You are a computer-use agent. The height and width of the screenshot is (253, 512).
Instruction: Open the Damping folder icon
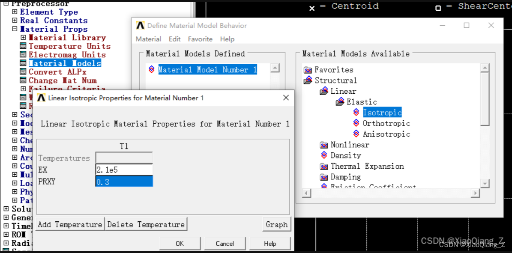(x=324, y=177)
